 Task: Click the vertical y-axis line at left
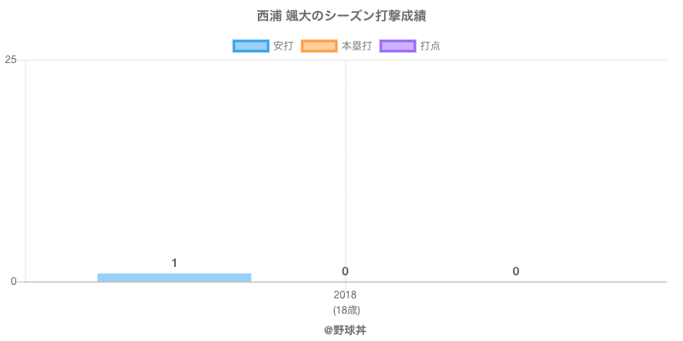(26, 170)
